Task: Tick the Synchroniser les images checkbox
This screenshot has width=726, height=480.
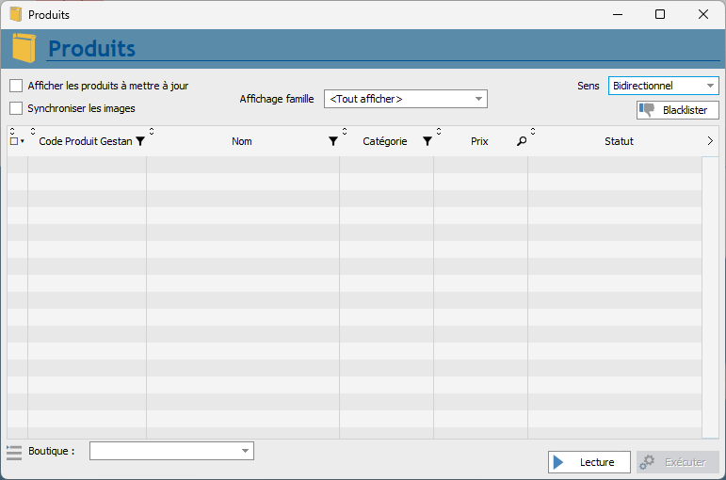Action: [x=16, y=108]
